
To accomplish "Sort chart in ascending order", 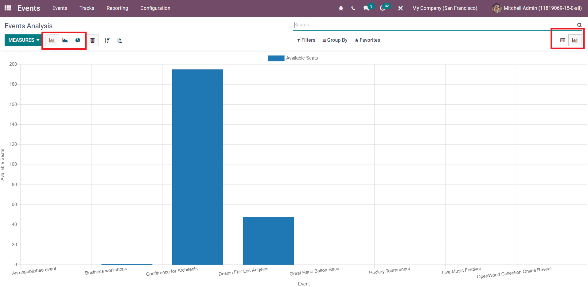I will tap(119, 40).
